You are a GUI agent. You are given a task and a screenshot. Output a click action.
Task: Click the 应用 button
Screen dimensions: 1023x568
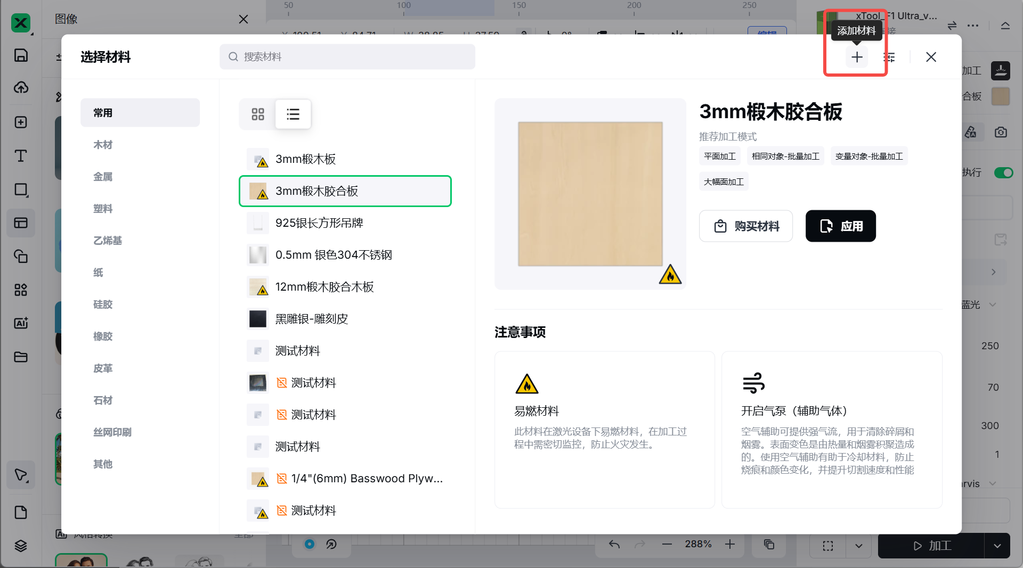pos(840,226)
